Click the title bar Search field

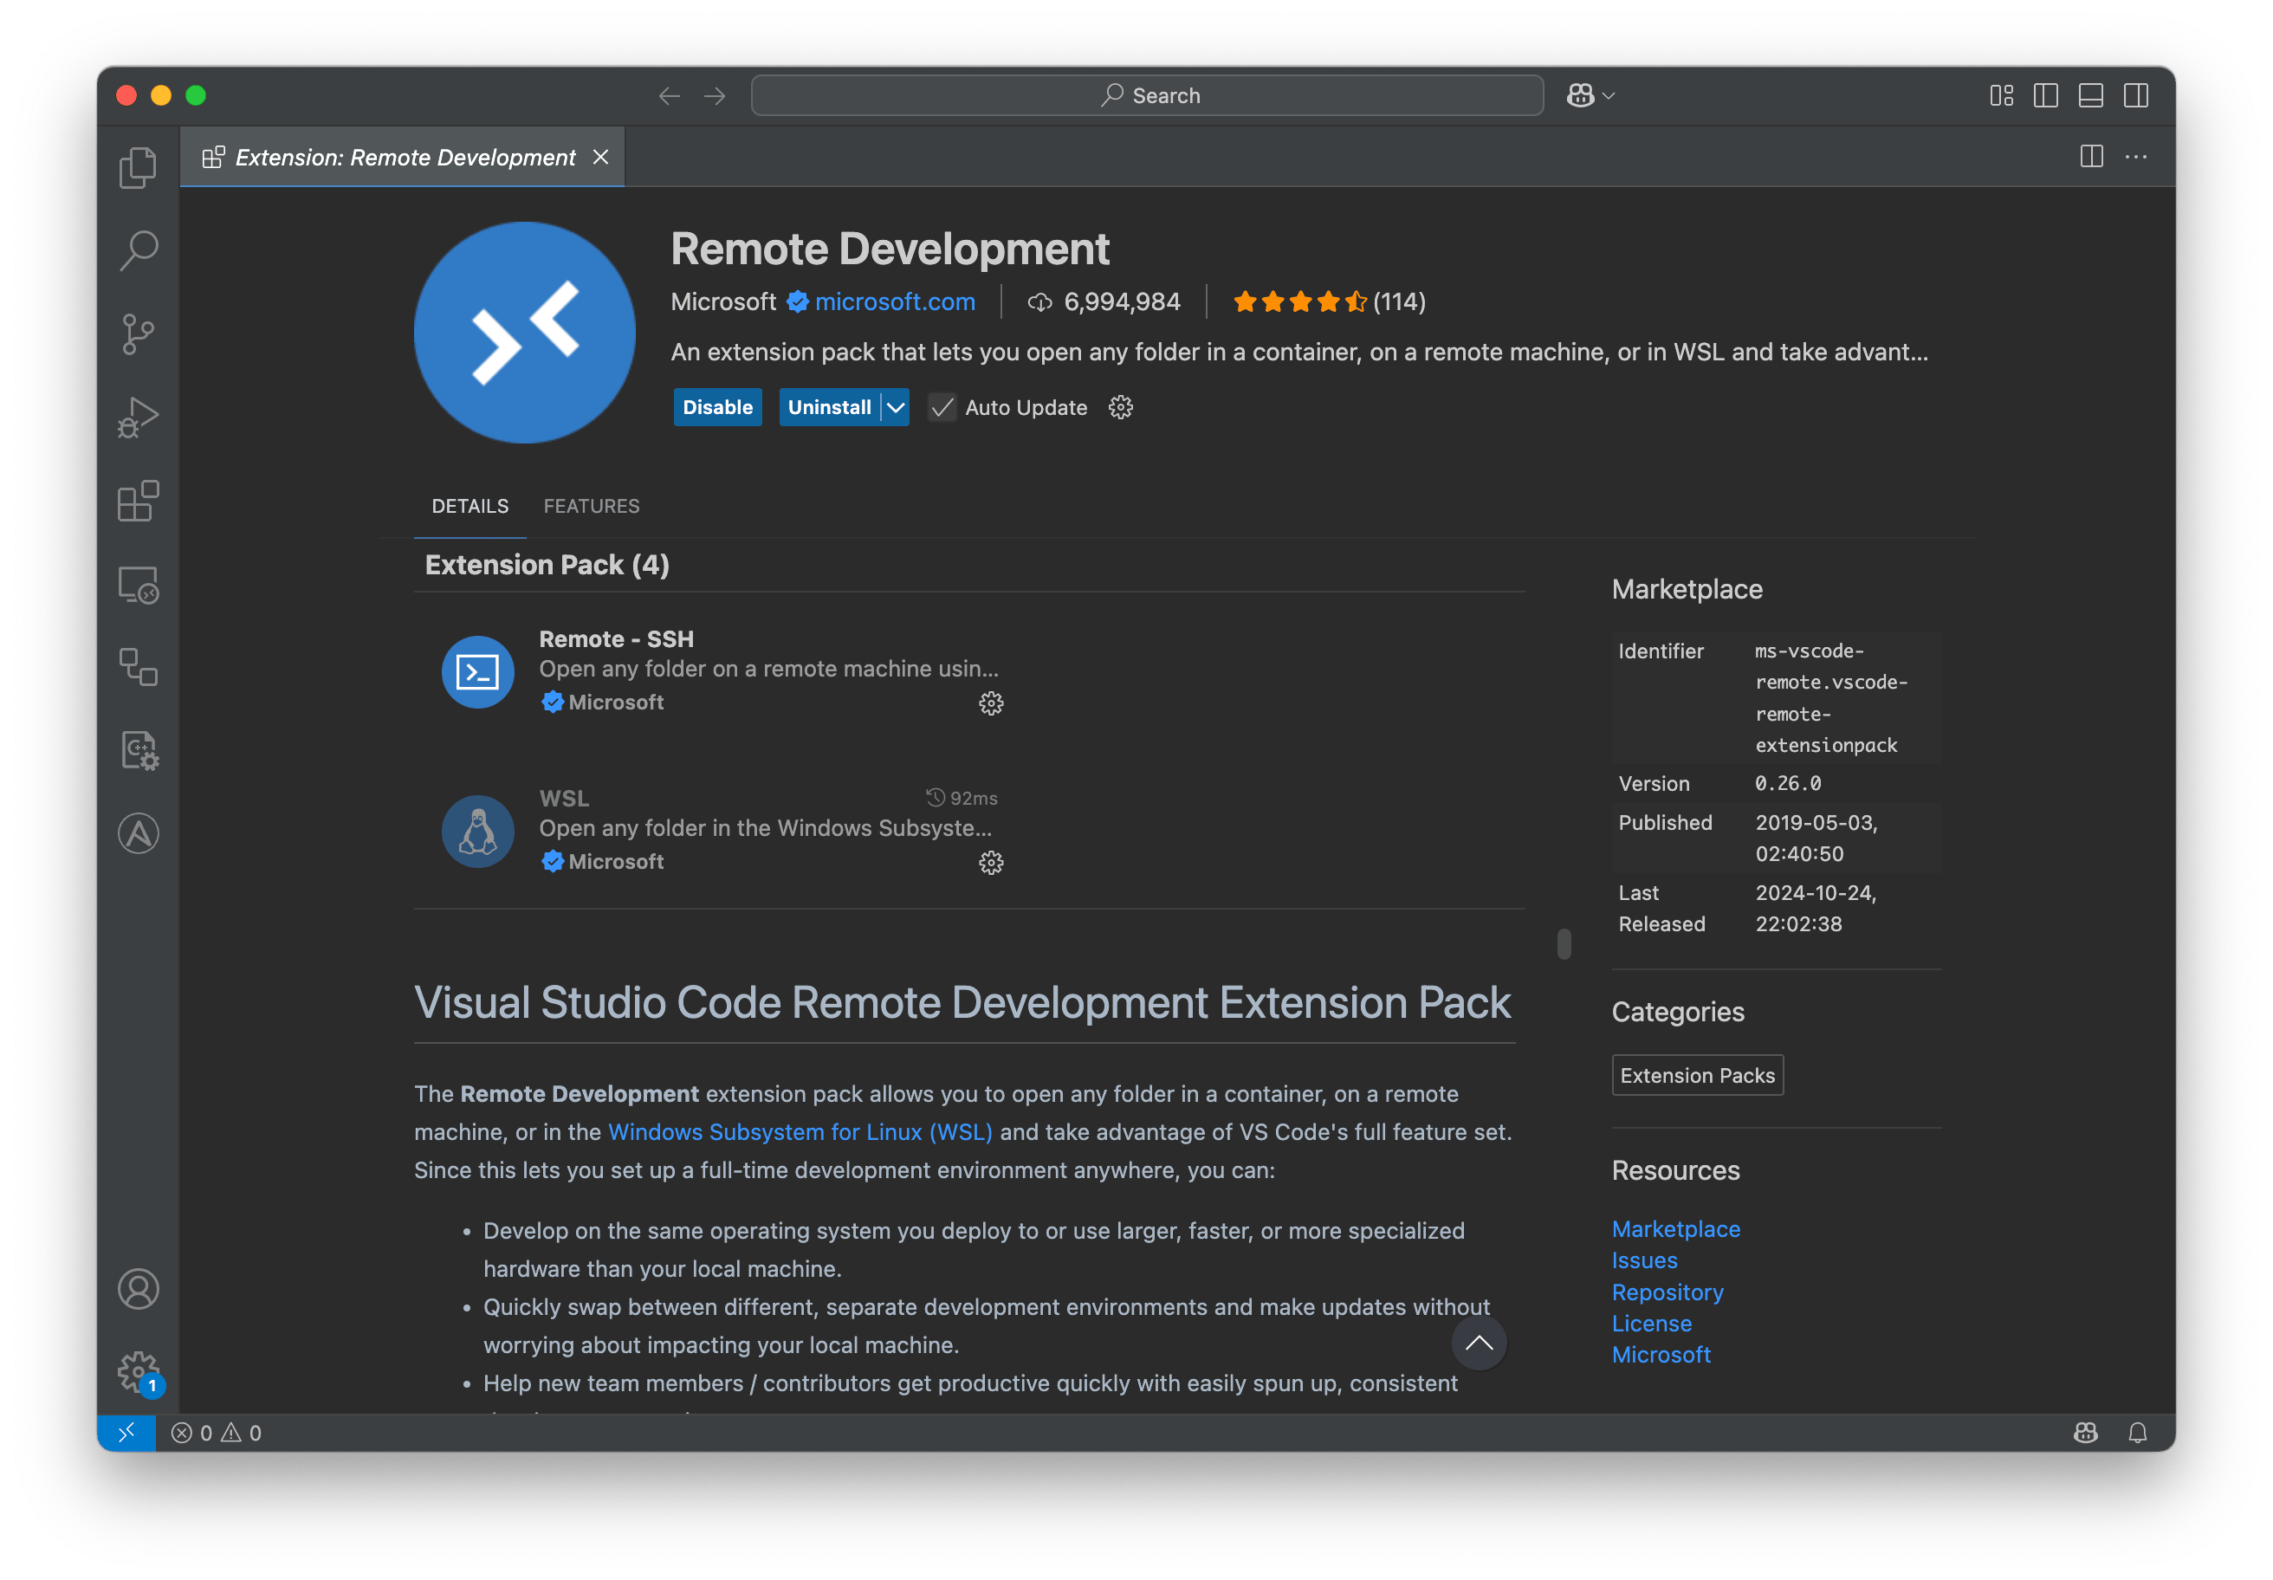point(1146,96)
